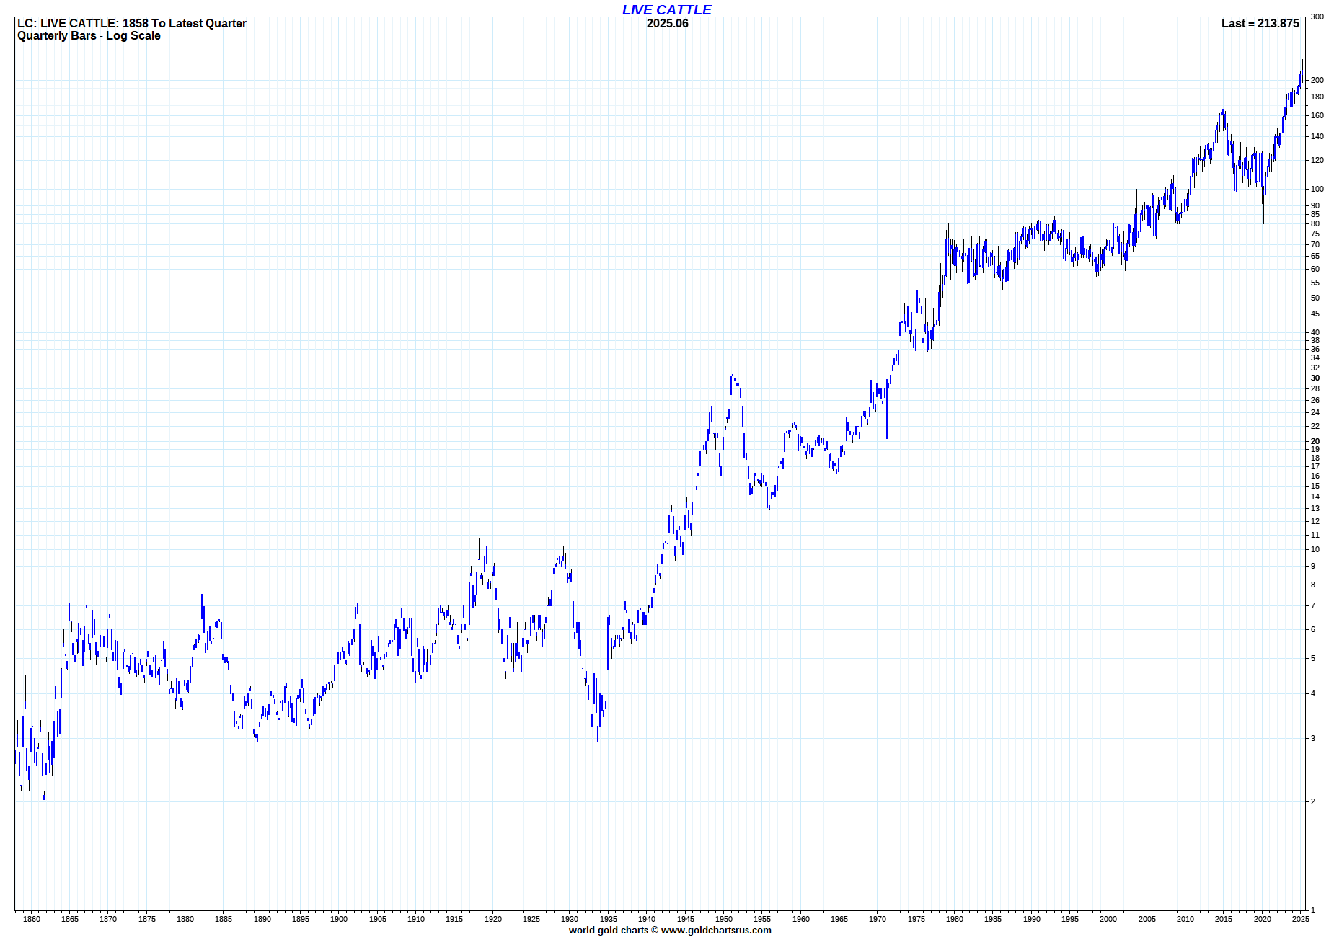Click the 1860 x-axis year label
This screenshot has height=937, width=1334.
coord(32,918)
